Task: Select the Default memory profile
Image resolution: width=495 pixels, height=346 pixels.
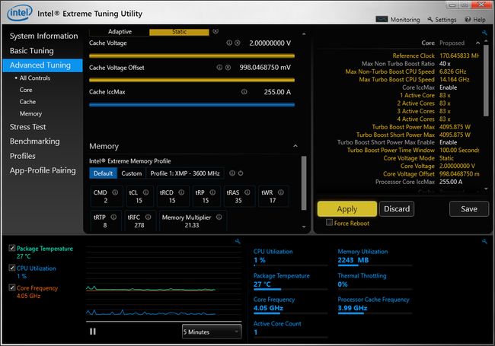Action: (x=104, y=173)
